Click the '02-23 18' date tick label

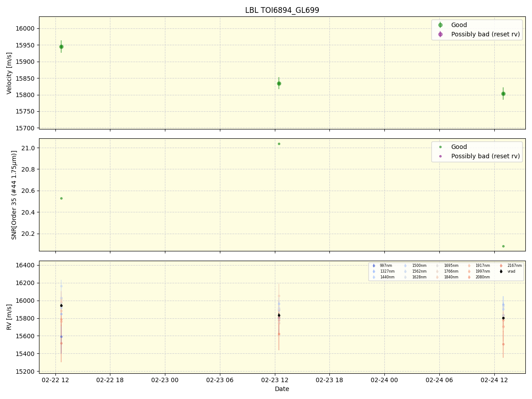329,380
